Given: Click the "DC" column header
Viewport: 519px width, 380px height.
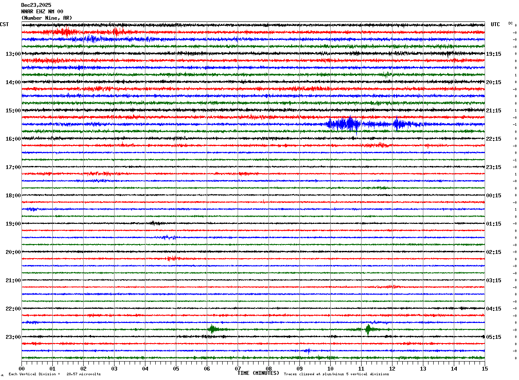Looking at the screenshot, I should pyautogui.click(x=510, y=23).
